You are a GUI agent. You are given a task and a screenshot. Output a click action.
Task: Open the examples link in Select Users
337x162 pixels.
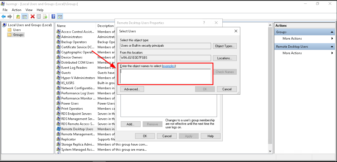coord(169,66)
